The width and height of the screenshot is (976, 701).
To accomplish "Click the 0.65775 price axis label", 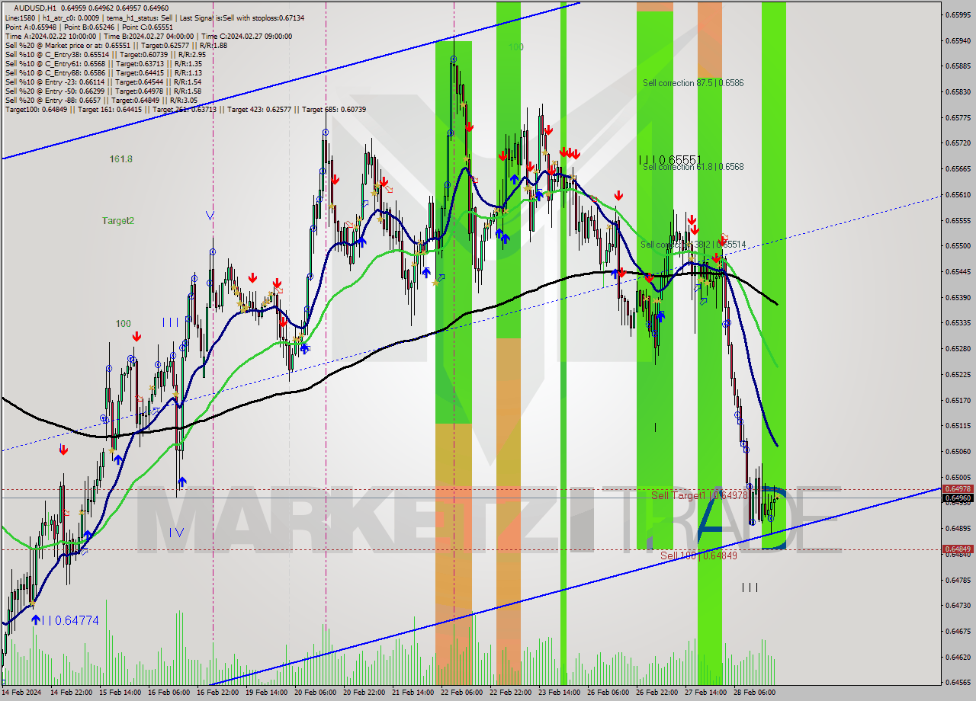I will pyautogui.click(x=958, y=118).
